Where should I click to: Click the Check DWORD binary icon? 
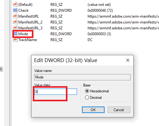pyautogui.click(x=15, y=10)
